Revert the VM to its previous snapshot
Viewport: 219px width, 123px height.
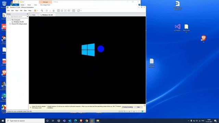tap(50, 11)
